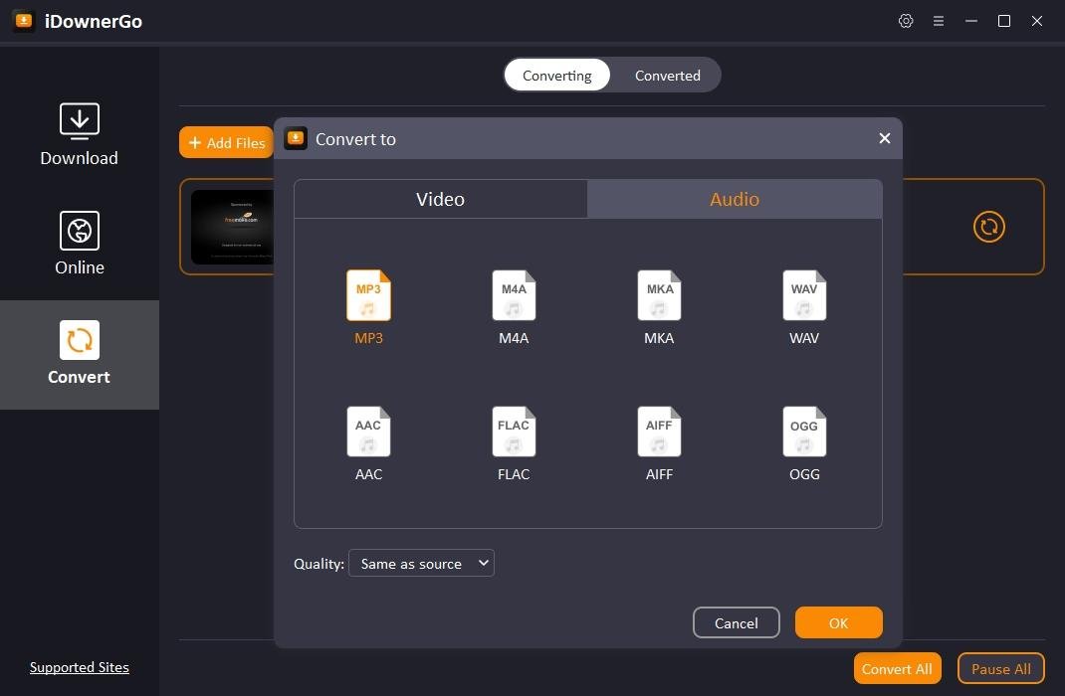Select WAV as output format
1065x696 pixels.
(x=804, y=296)
